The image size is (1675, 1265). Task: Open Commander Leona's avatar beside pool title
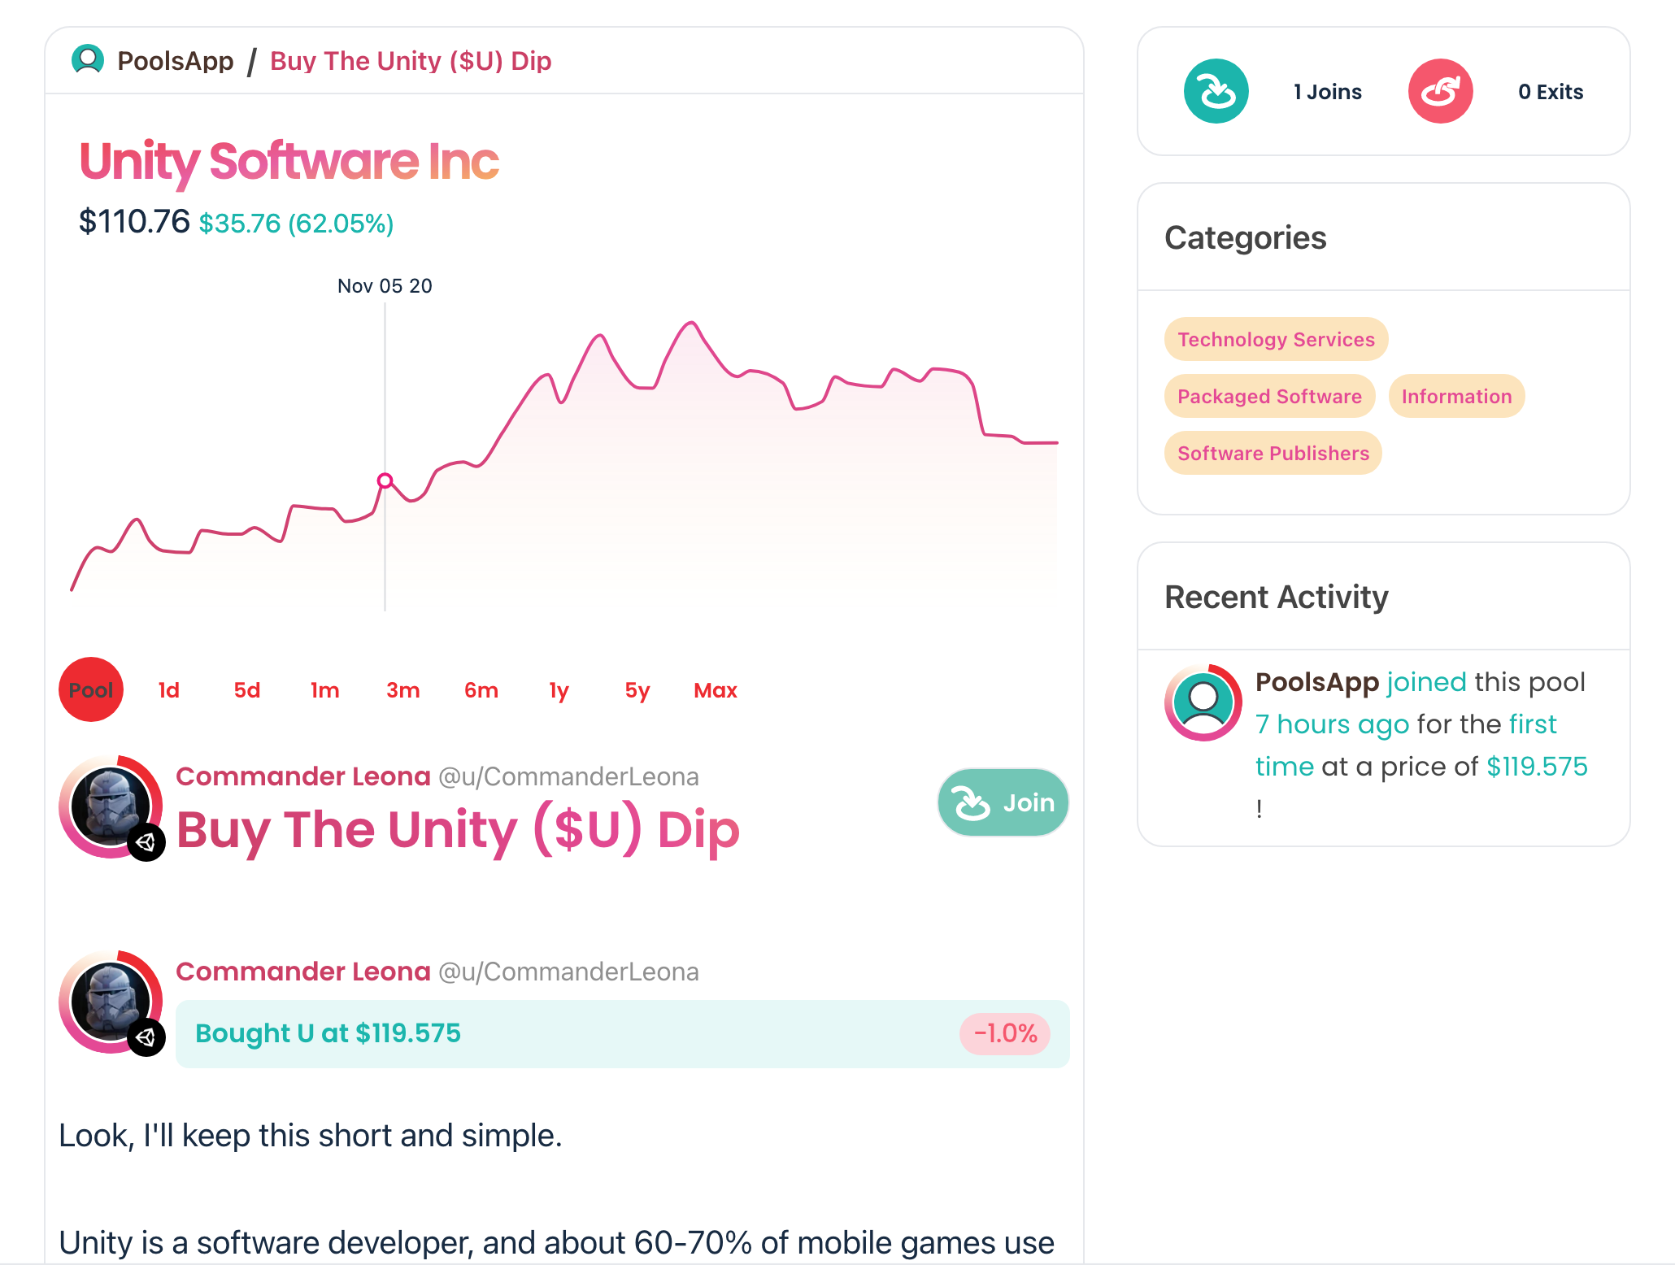click(110, 806)
